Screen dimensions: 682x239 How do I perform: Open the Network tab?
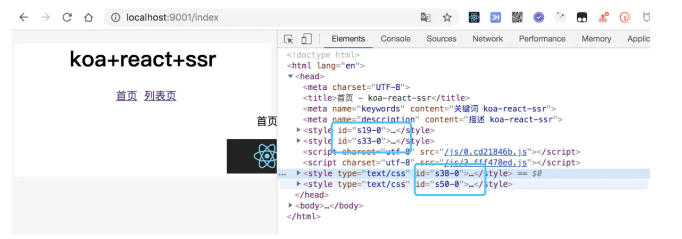(487, 39)
